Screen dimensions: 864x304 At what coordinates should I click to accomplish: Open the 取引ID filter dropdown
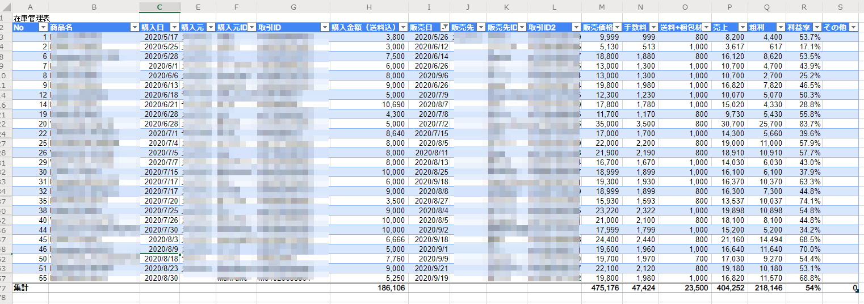tap(324, 27)
